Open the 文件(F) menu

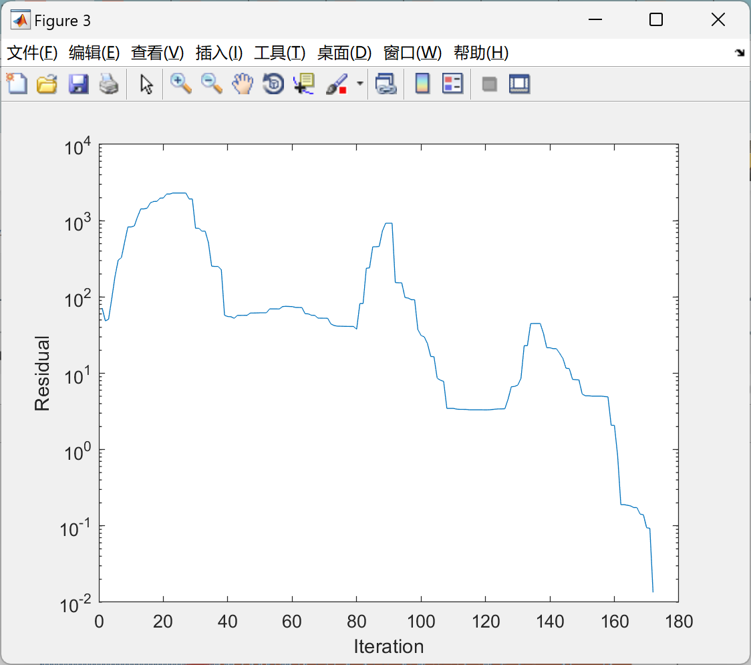pos(32,53)
